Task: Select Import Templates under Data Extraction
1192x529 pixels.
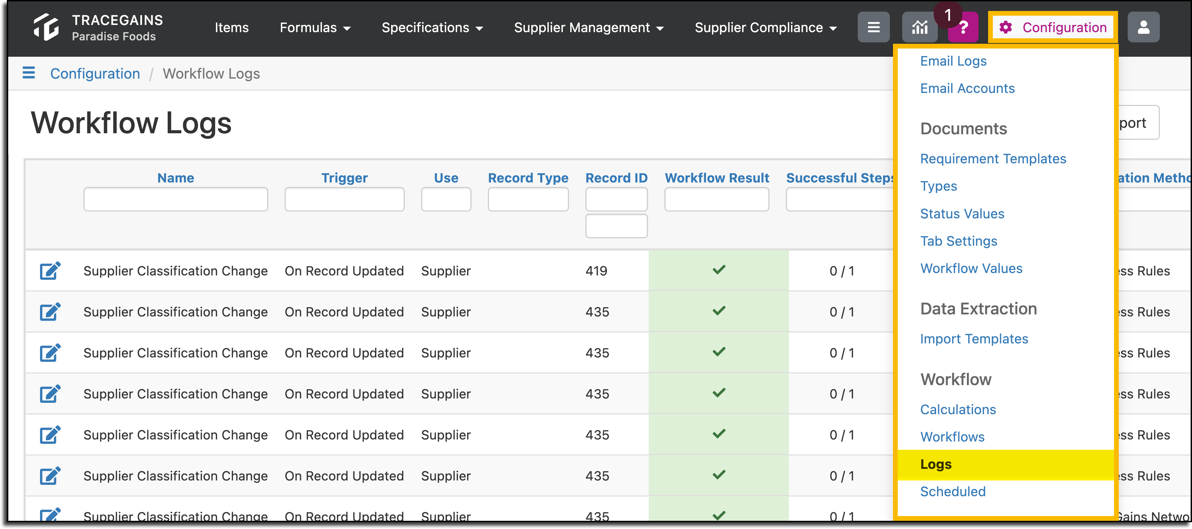Action: pyautogui.click(x=974, y=339)
